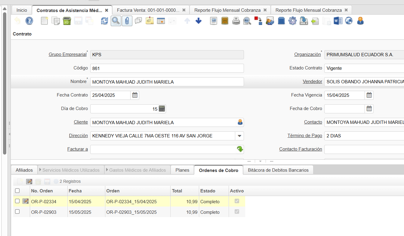
Task: Click into the Código input field
Action: coord(167,68)
